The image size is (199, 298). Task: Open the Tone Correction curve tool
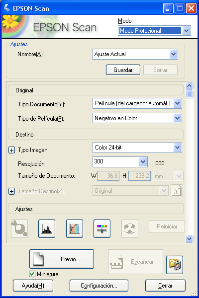[x=75, y=228]
